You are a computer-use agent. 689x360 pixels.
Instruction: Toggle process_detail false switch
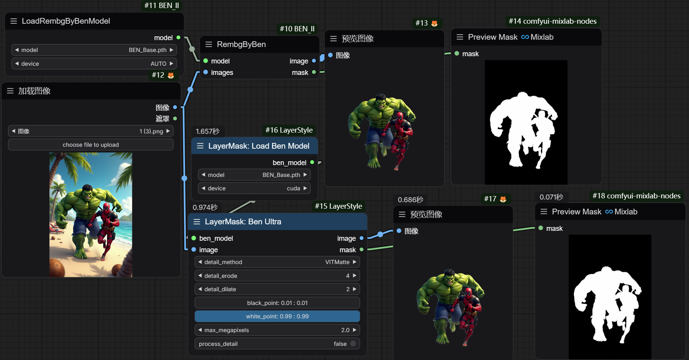tap(353, 344)
